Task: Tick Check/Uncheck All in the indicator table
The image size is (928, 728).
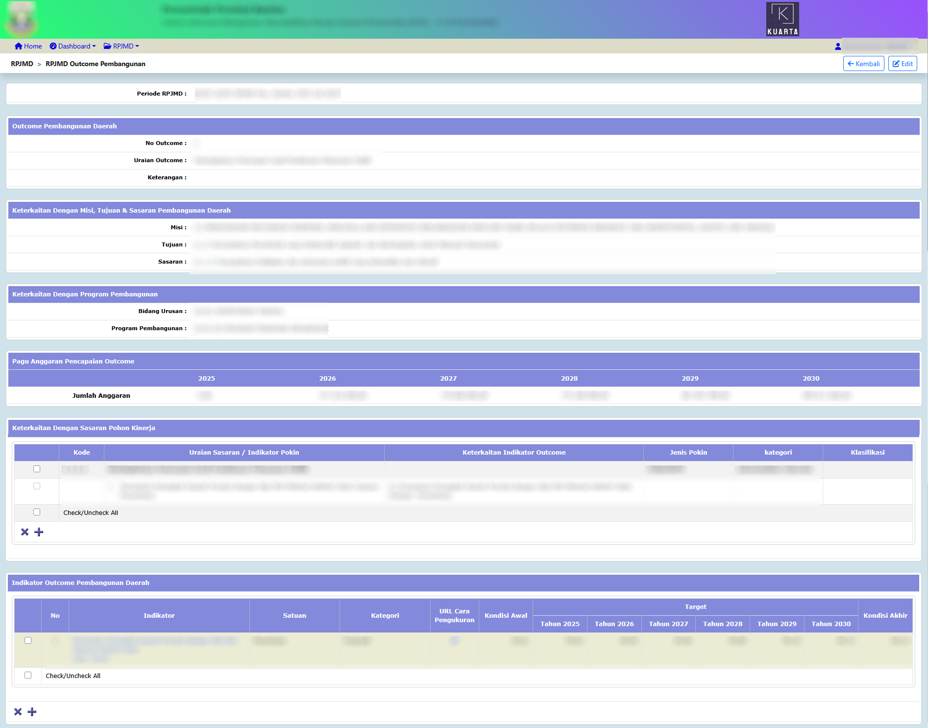Action: click(x=28, y=675)
